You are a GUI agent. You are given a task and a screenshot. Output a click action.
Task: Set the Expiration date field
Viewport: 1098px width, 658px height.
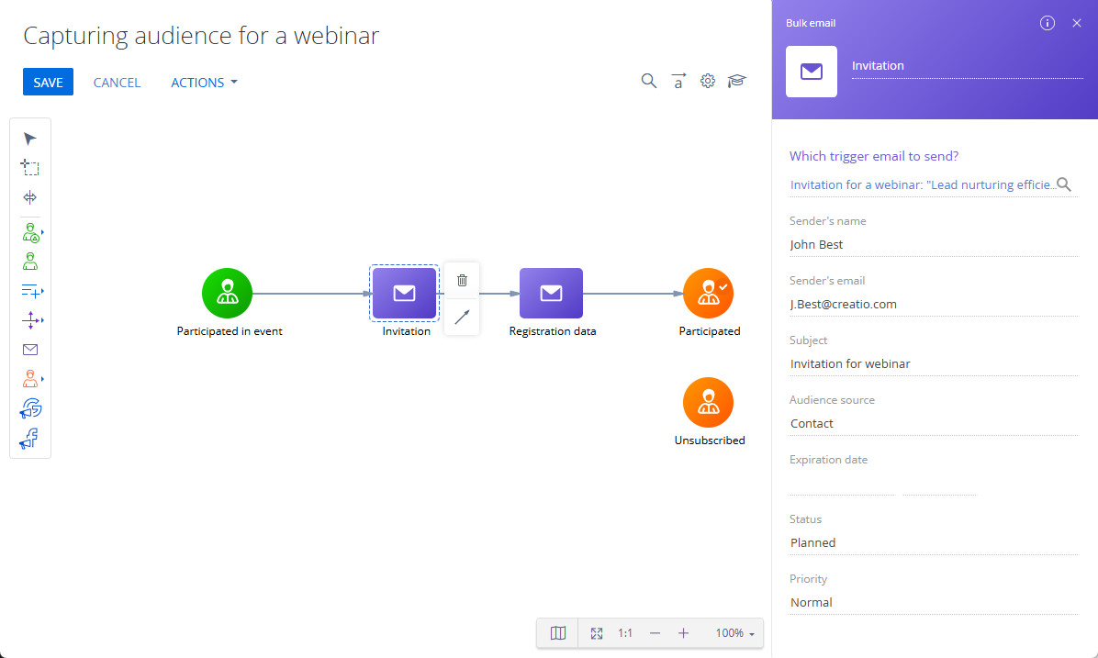point(843,484)
